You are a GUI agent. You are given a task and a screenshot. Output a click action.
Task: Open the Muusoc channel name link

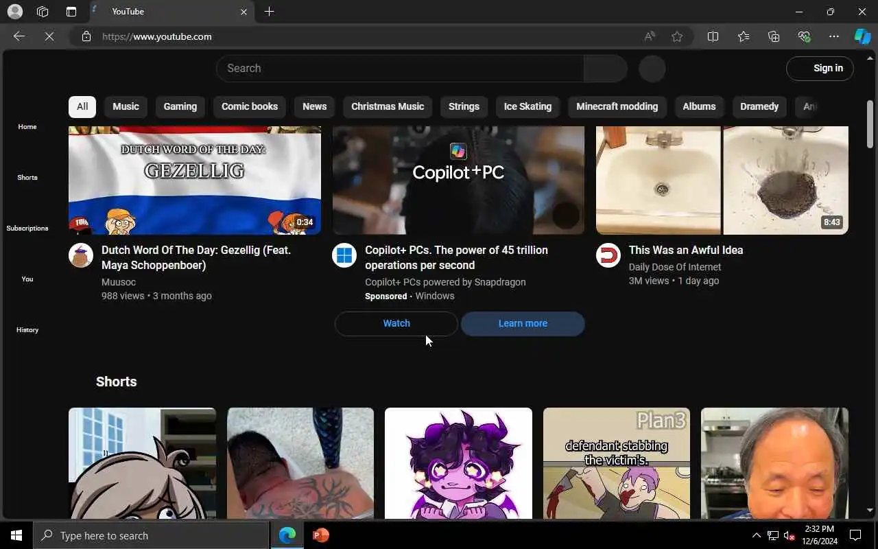[x=119, y=282]
